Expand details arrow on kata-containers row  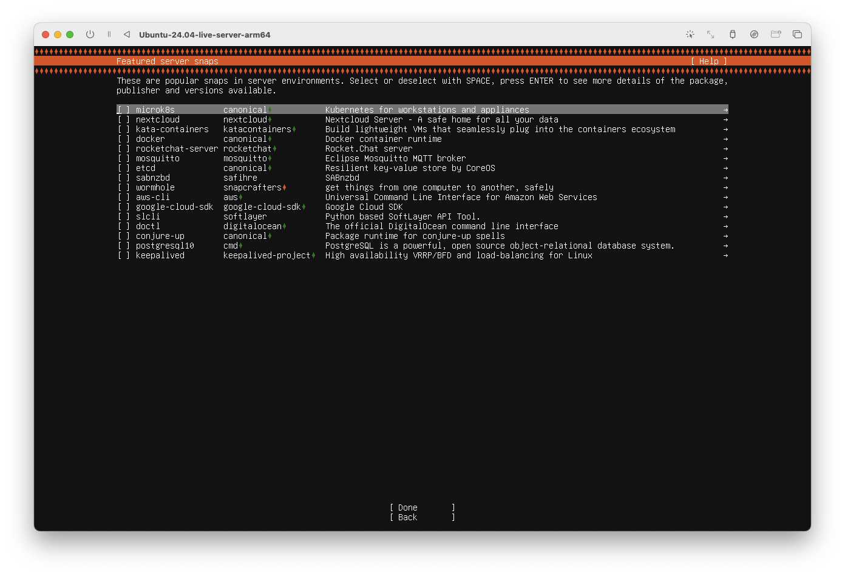(725, 129)
